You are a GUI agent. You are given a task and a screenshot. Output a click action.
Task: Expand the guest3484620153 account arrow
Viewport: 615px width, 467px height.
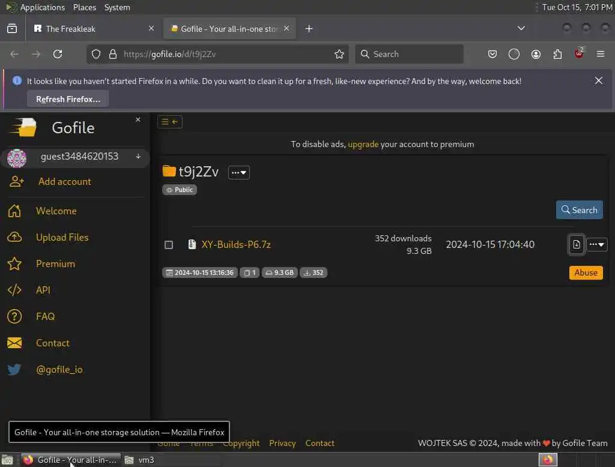point(139,157)
